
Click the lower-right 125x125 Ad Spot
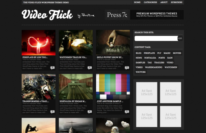(x=170, y=116)
